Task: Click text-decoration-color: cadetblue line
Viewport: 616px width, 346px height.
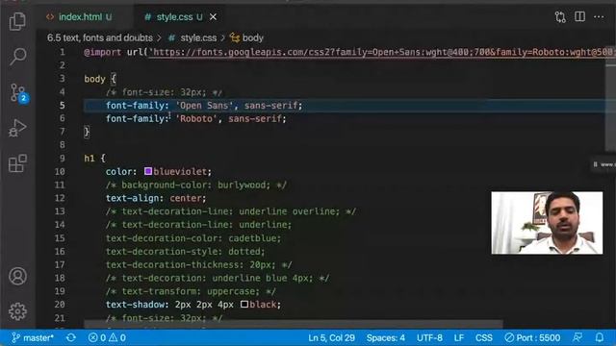Action: point(193,238)
